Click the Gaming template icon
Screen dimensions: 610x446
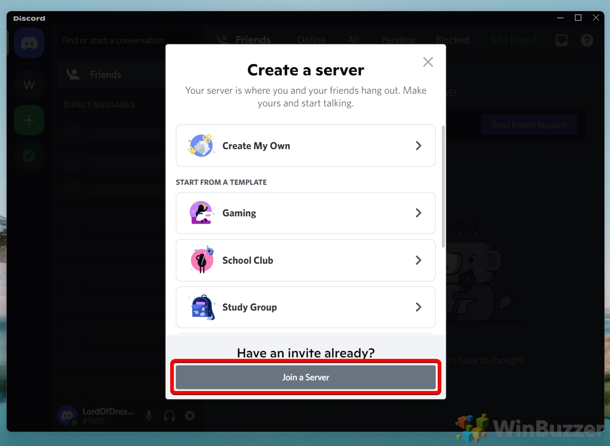point(201,213)
